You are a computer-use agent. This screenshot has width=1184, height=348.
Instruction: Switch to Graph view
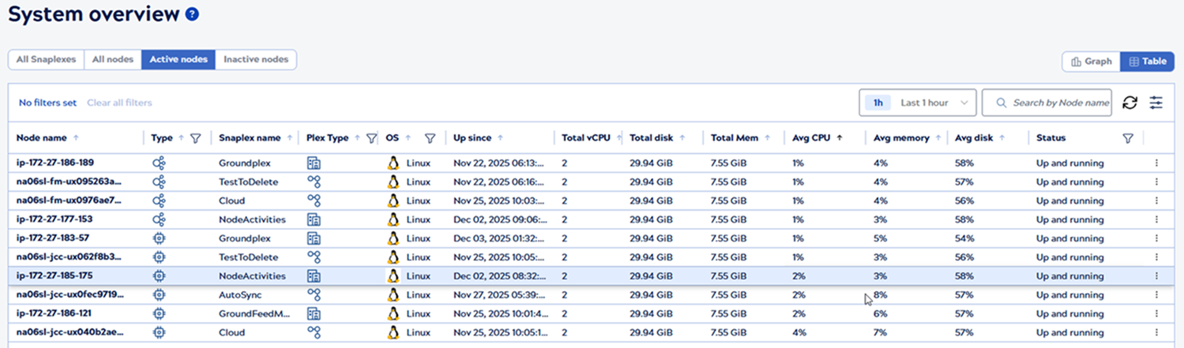[x=1091, y=62]
